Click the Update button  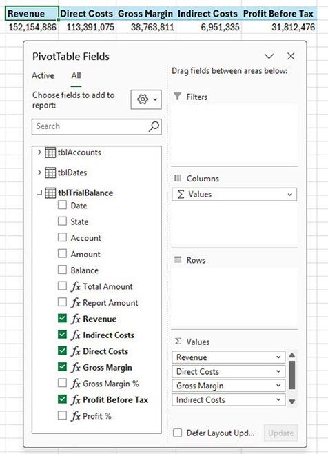tap(281, 433)
